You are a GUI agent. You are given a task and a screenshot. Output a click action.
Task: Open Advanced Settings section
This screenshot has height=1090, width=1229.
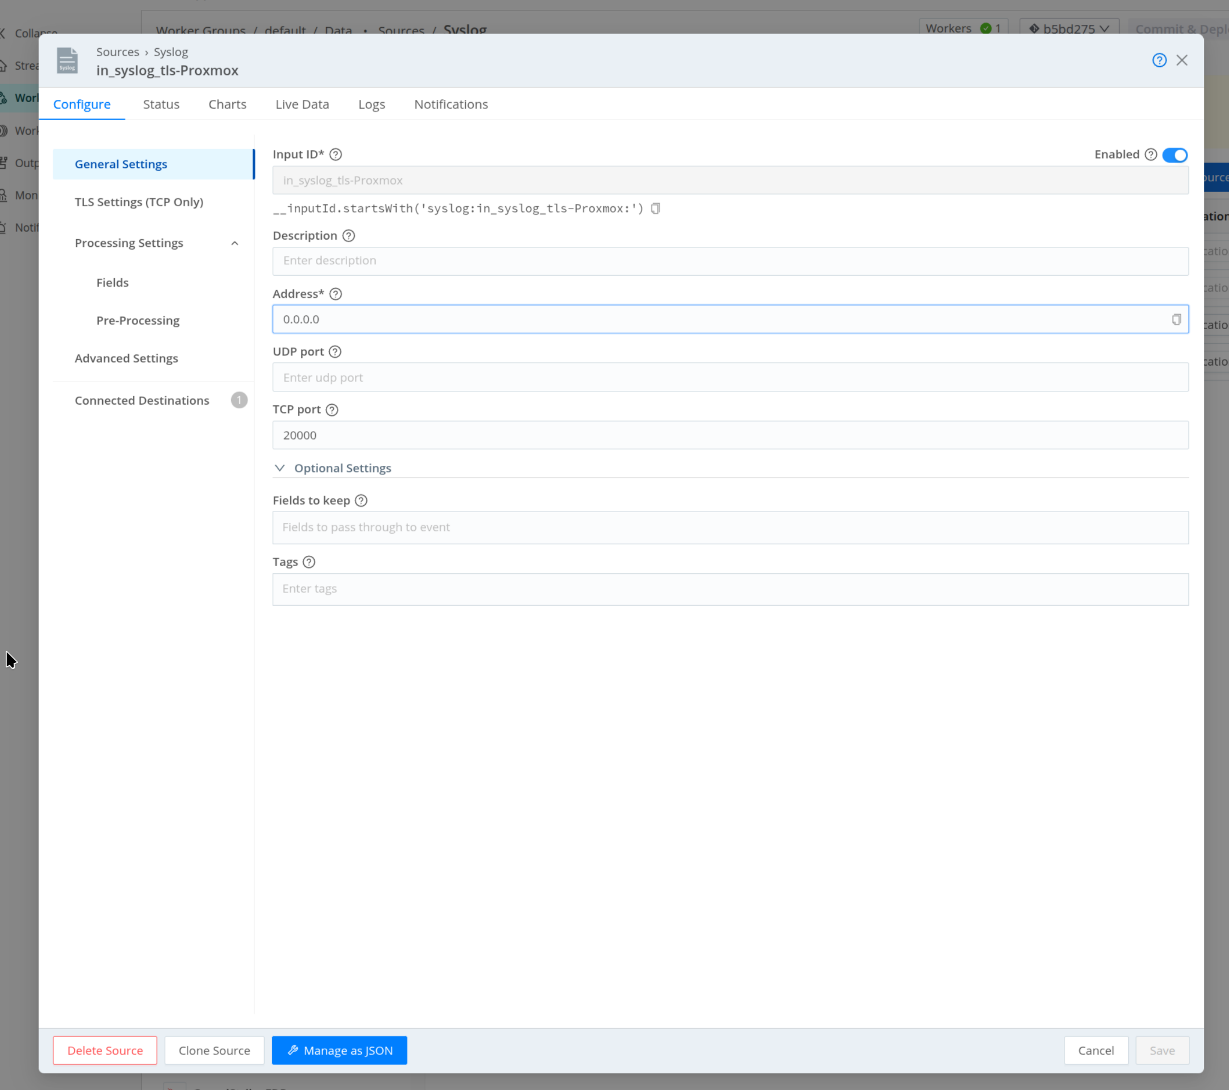(x=126, y=358)
